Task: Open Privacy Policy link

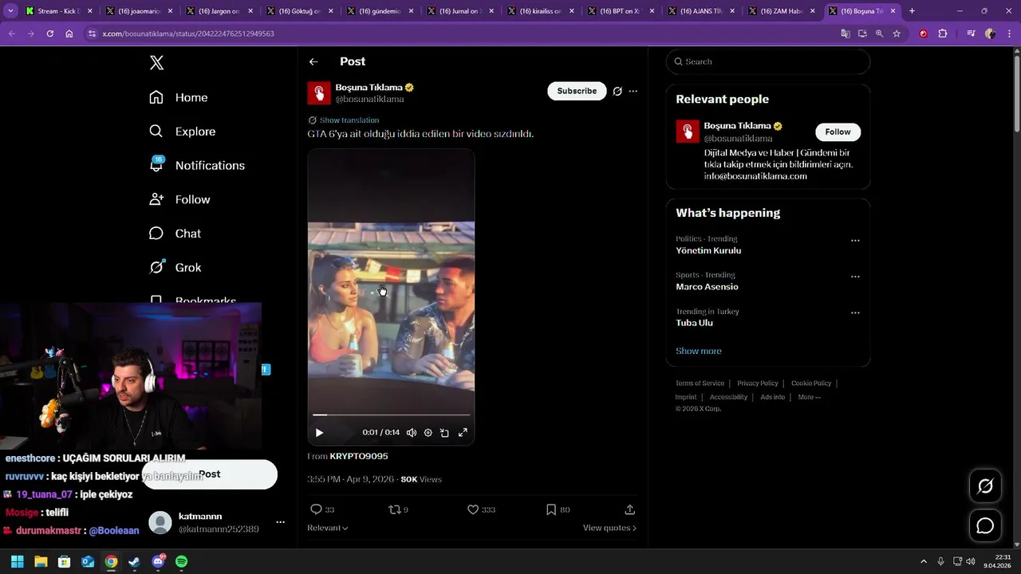Action: click(x=758, y=383)
